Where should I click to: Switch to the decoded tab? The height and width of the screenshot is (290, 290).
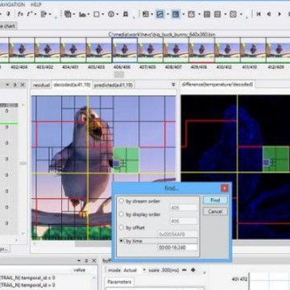[x=72, y=85]
